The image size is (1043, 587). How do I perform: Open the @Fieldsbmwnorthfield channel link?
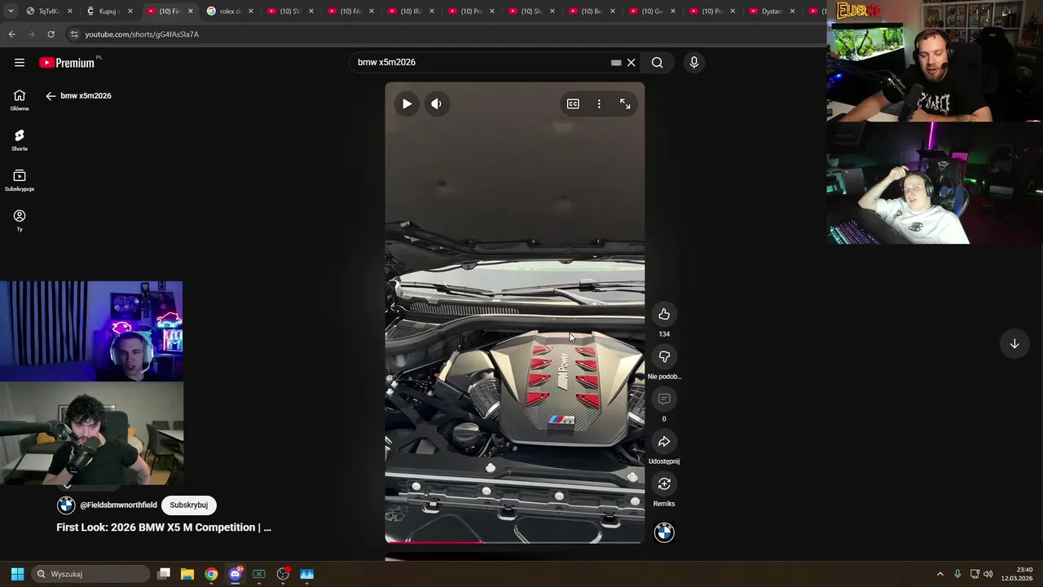(118, 505)
